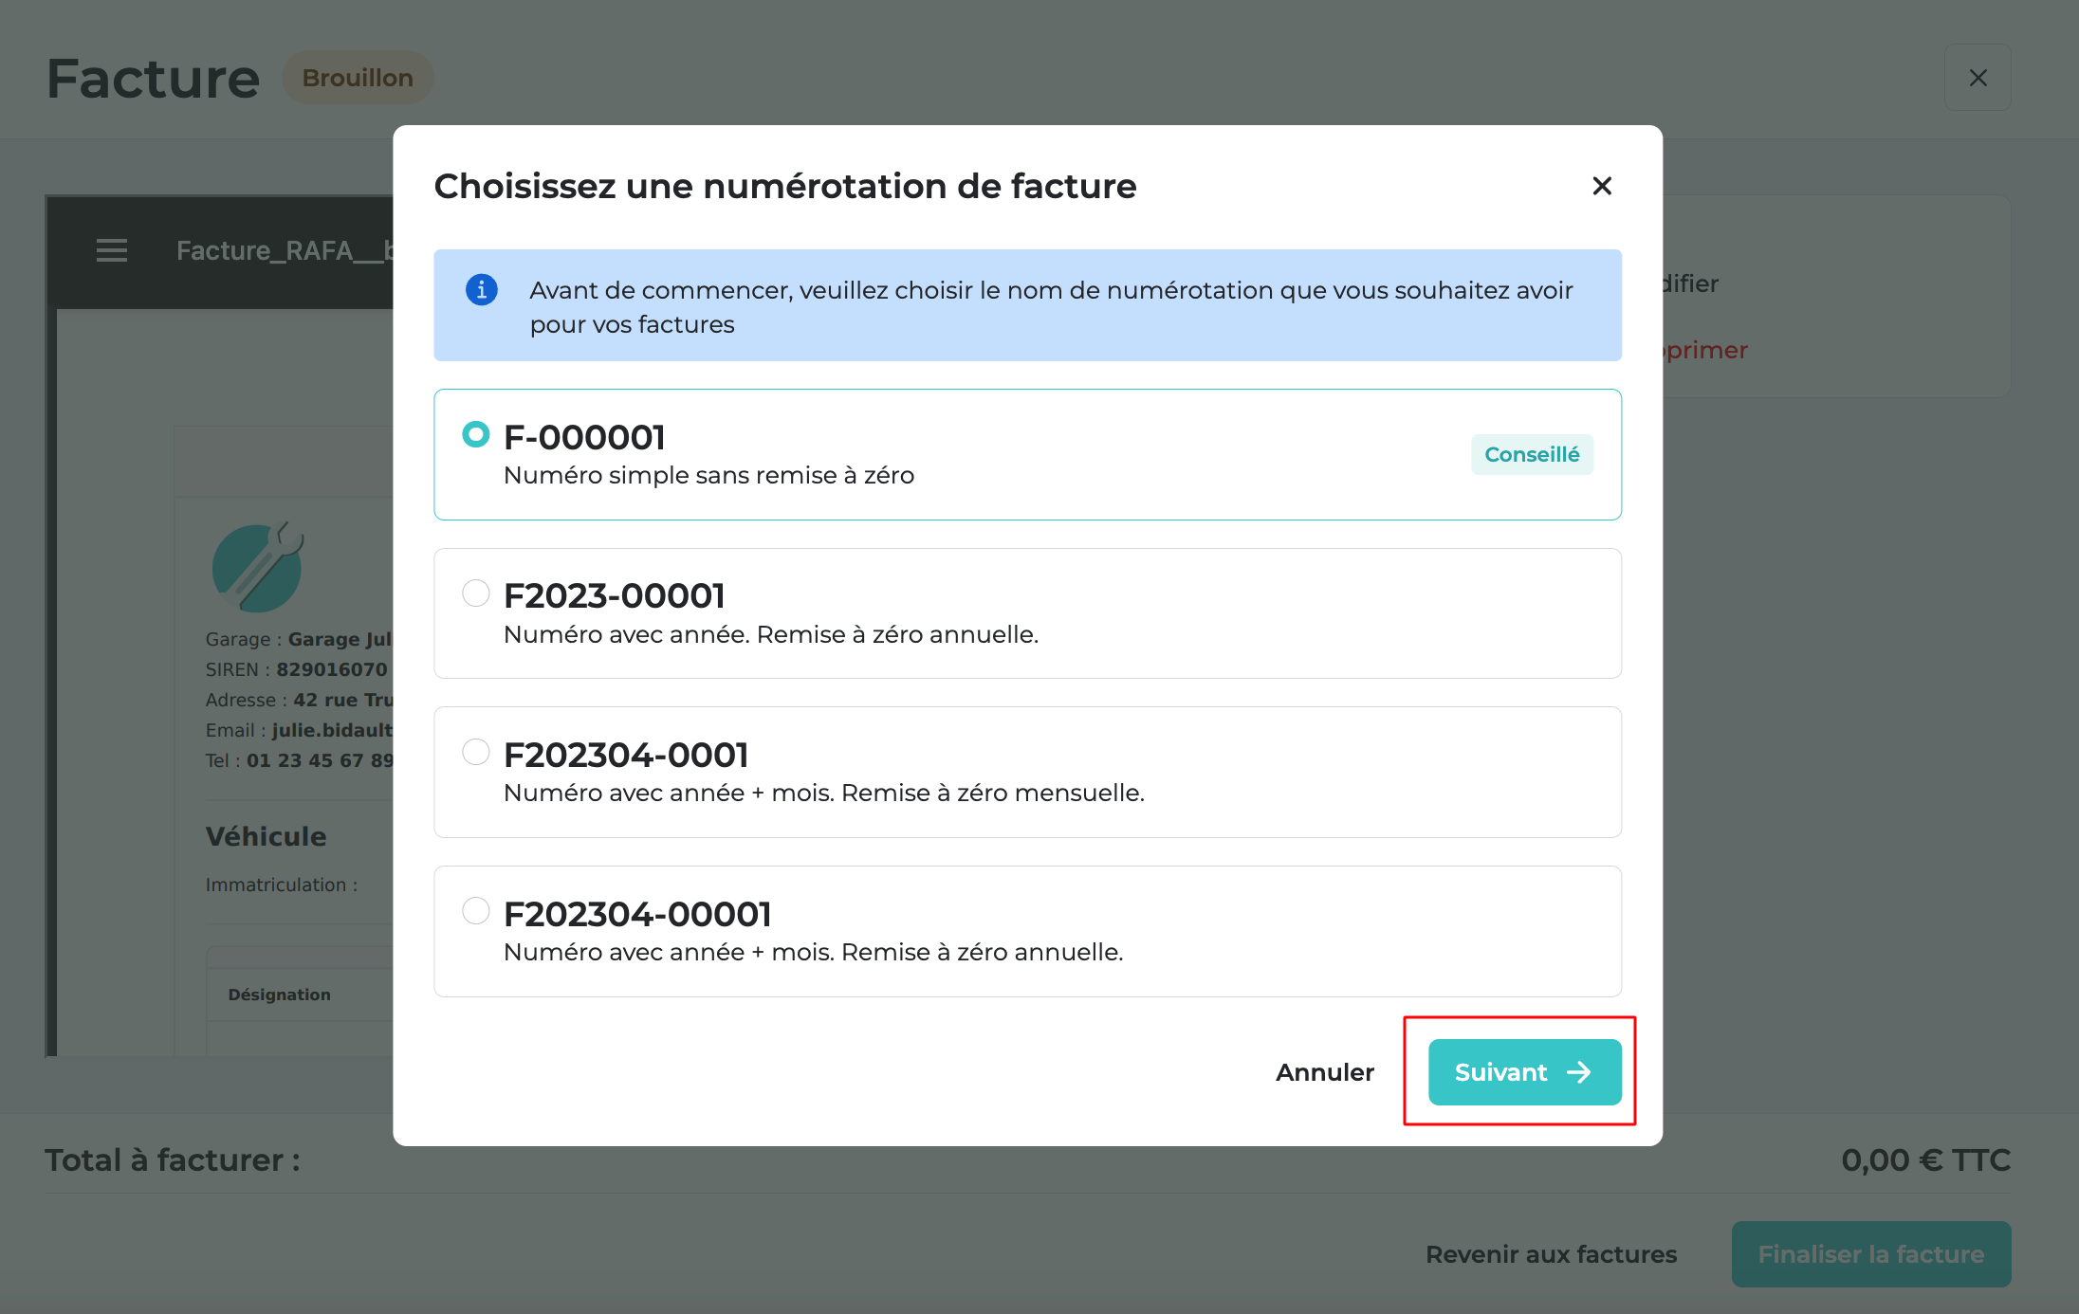The image size is (2079, 1314).
Task: Click the Conseillé badge
Action: coord(1532,454)
